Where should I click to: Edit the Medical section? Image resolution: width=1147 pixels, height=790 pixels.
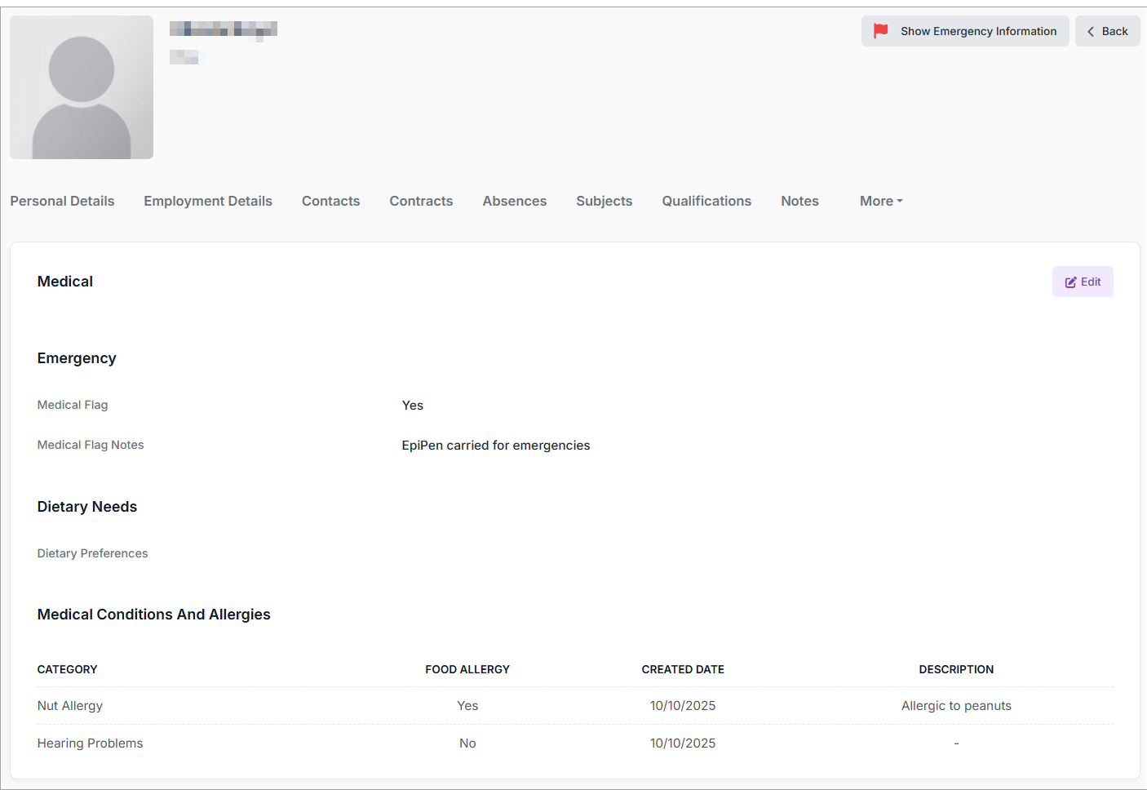(x=1083, y=282)
